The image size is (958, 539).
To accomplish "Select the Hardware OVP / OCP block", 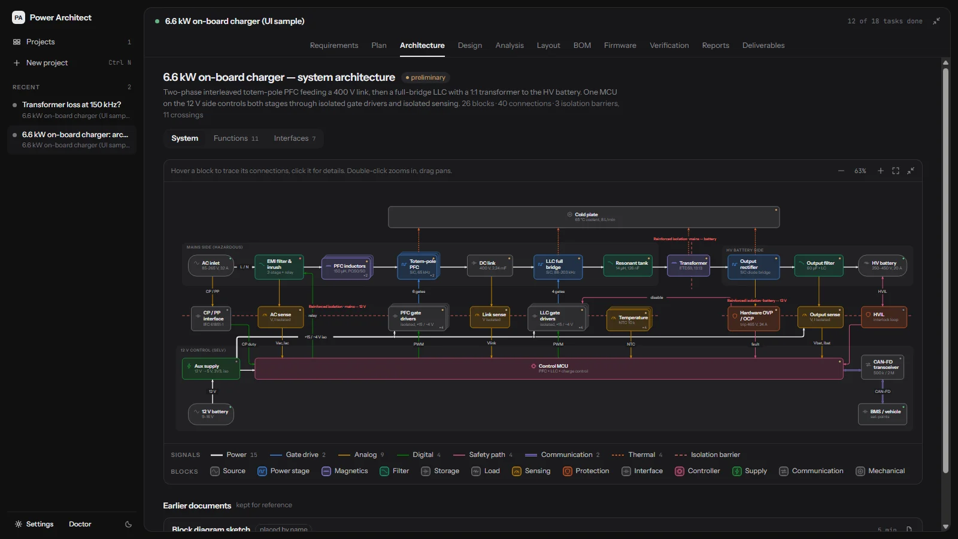I will 754,319.
